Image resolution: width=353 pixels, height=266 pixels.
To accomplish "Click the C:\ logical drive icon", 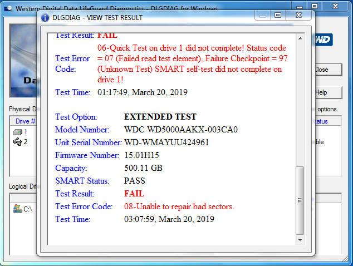I will (18, 209).
